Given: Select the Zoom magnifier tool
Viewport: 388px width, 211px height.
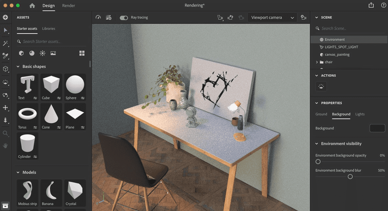Looking at the screenshot, I should 6,134.
